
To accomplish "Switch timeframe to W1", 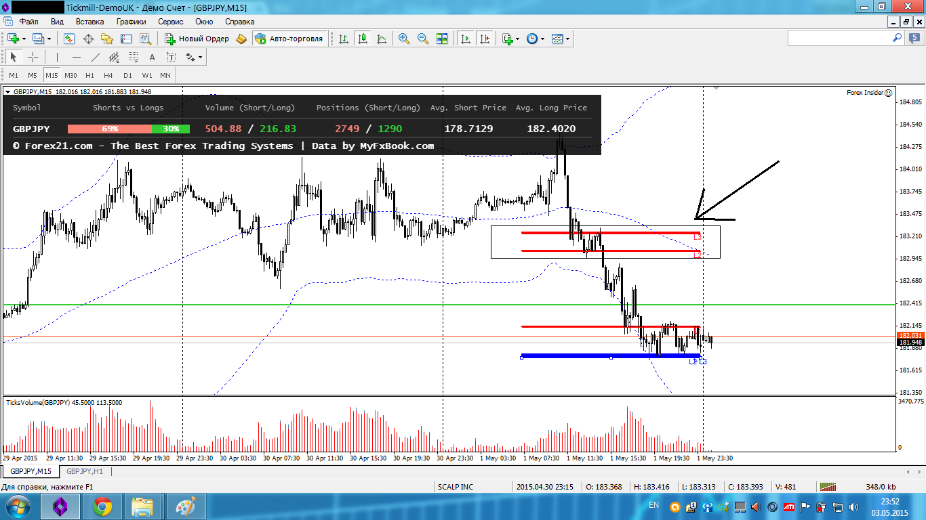I will [x=147, y=75].
